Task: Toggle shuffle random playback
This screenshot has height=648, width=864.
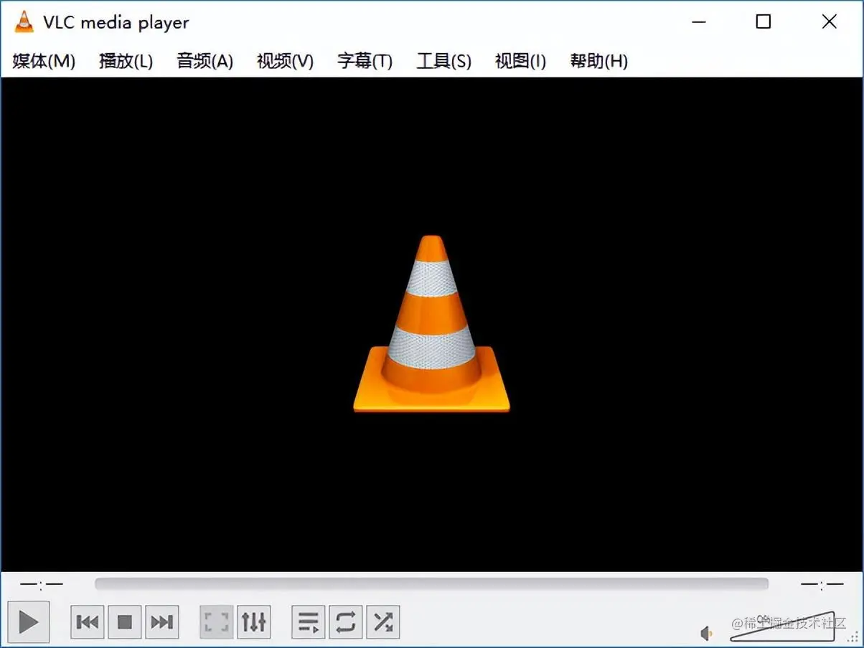Action: point(383,621)
